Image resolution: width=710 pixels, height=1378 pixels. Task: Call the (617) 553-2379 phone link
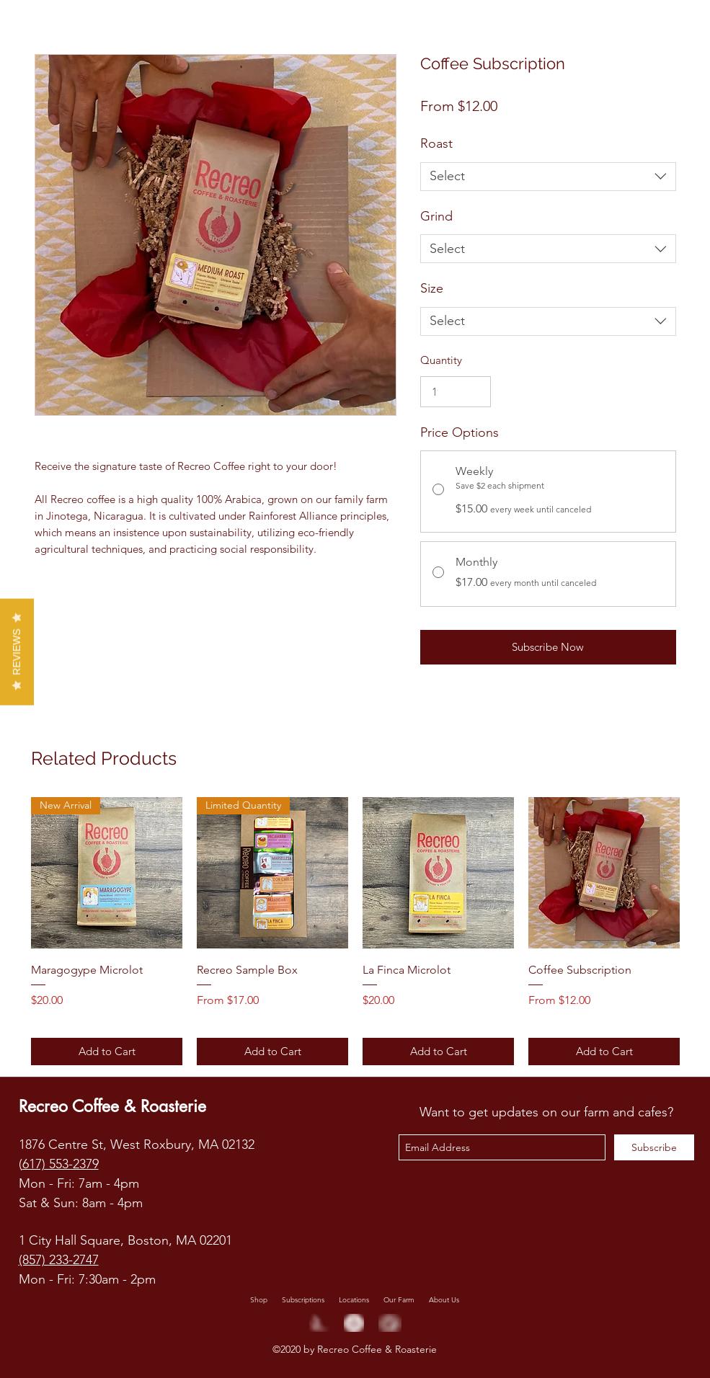point(58,1164)
